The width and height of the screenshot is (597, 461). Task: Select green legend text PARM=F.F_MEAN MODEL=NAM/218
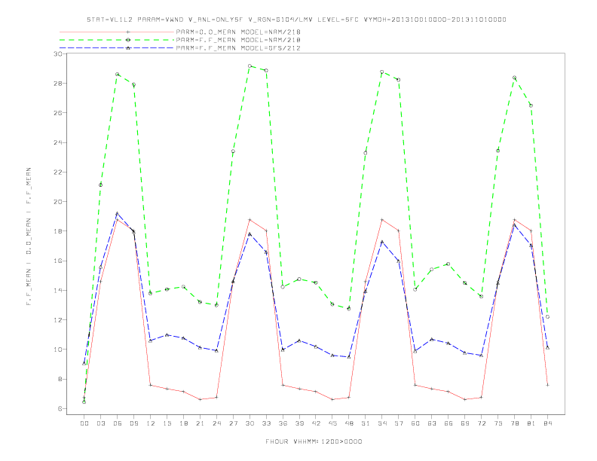(x=238, y=40)
